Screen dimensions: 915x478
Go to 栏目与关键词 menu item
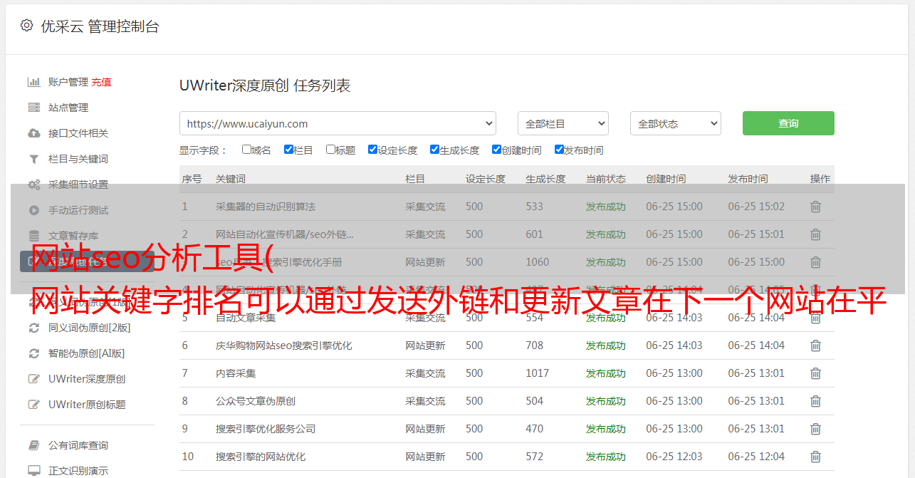pos(78,159)
